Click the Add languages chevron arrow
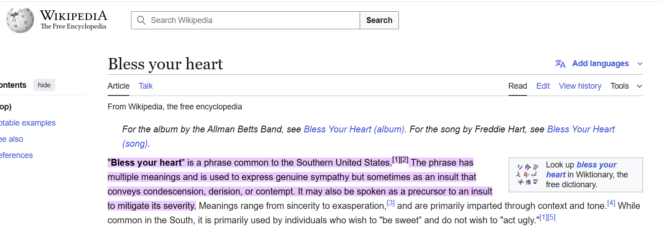This screenshot has width=661, height=235. tap(640, 64)
